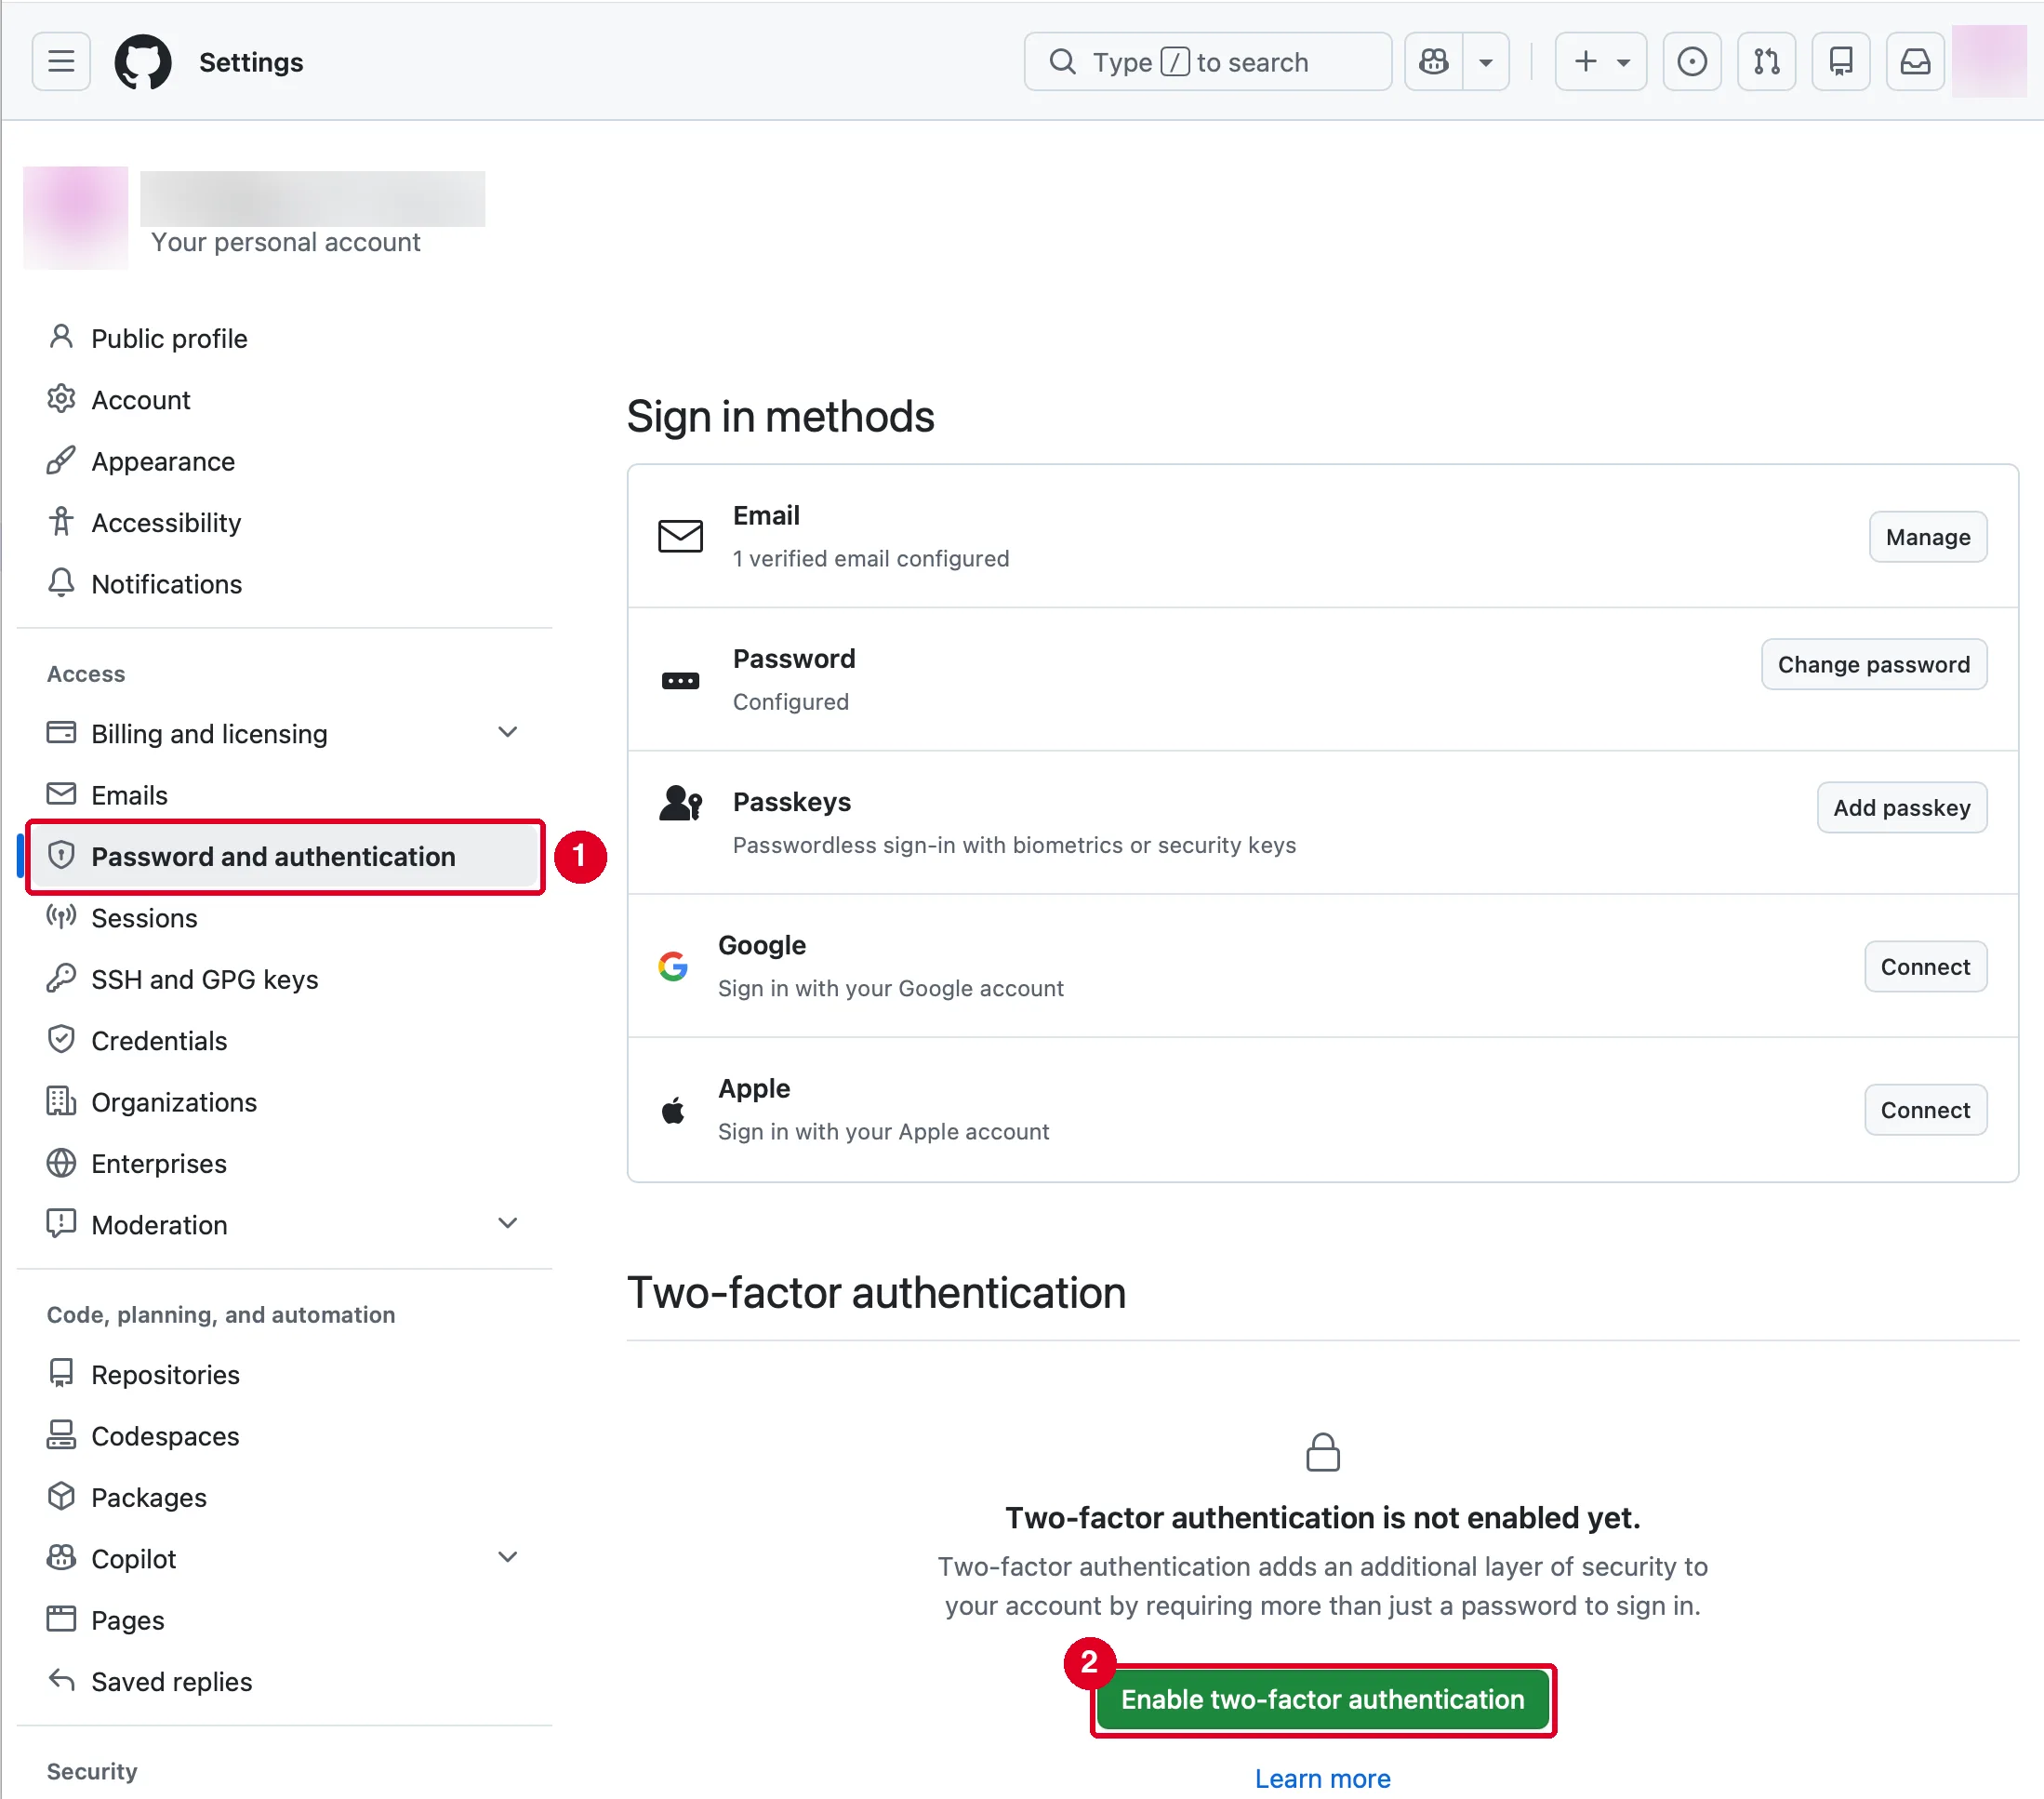Open the hamburger navigation menu
This screenshot has width=2044, height=1799.
[x=61, y=62]
